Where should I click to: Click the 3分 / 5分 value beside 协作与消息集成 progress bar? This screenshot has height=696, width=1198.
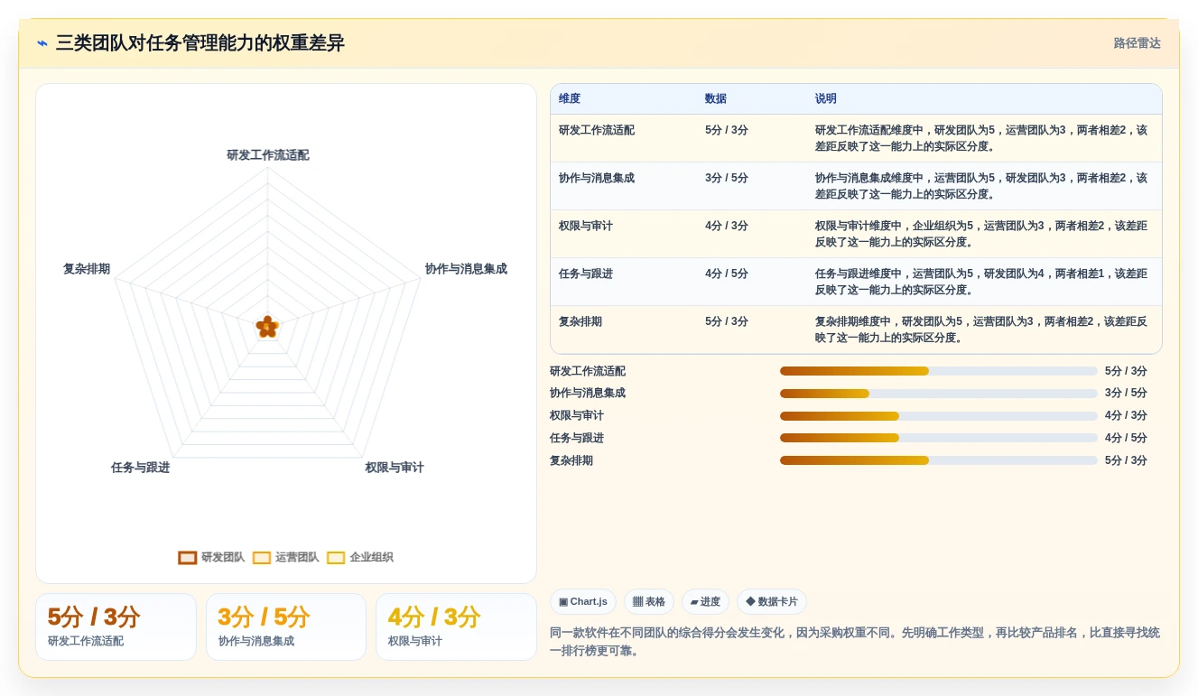[1126, 394]
